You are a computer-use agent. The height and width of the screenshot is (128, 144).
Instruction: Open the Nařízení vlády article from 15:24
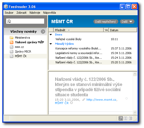(79, 58)
